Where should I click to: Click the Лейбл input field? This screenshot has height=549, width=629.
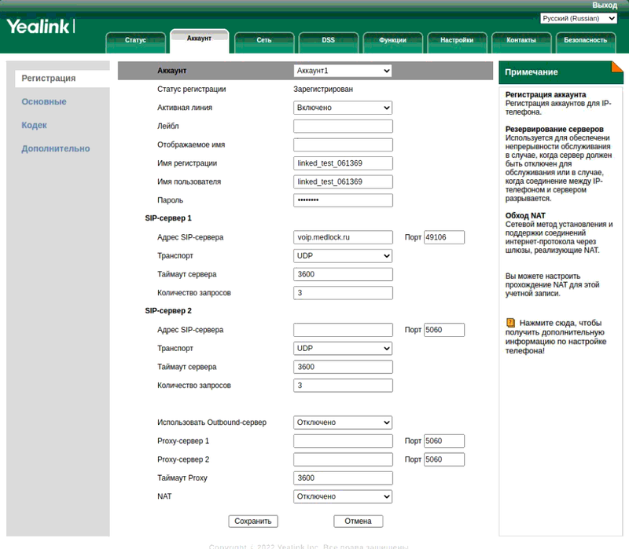pyautogui.click(x=343, y=126)
